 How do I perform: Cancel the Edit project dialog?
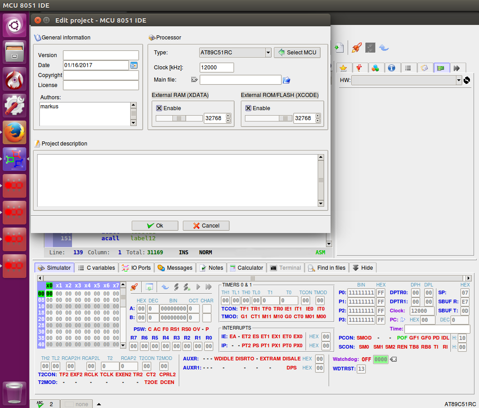[x=206, y=226]
